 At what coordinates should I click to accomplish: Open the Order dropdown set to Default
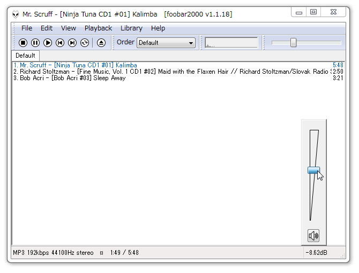[166, 43]
